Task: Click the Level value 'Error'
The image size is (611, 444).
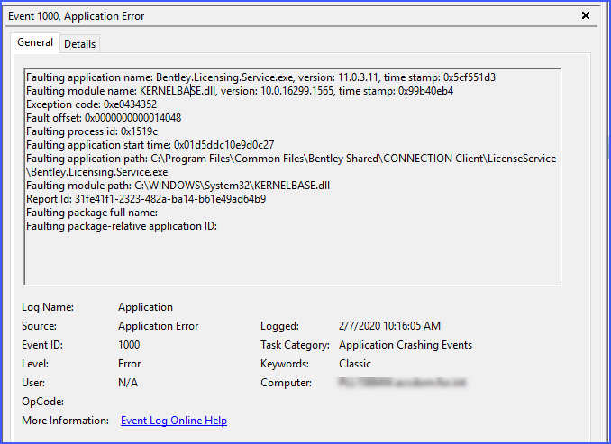Action: point(130,364)
